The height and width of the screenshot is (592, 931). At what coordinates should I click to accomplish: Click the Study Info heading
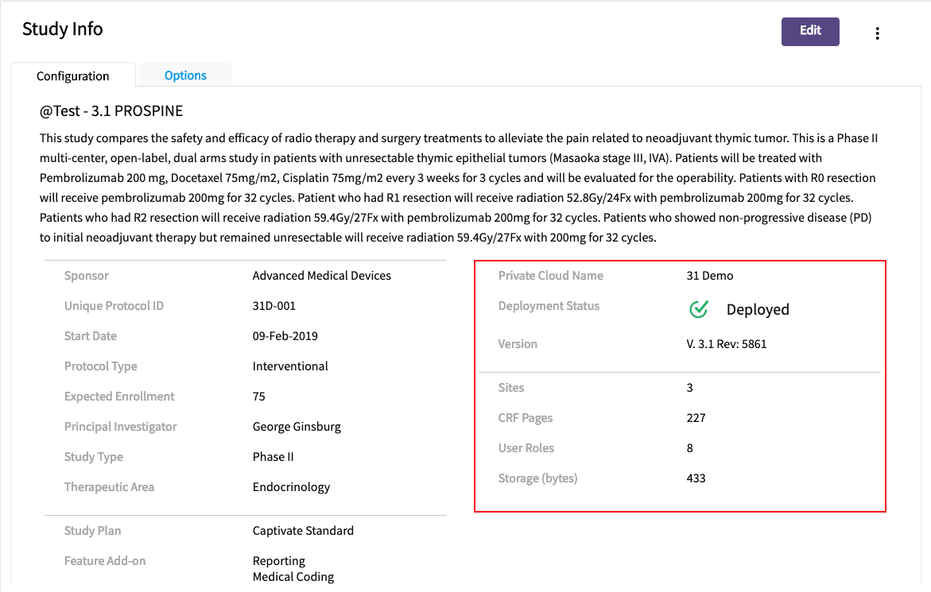point(63,29)
